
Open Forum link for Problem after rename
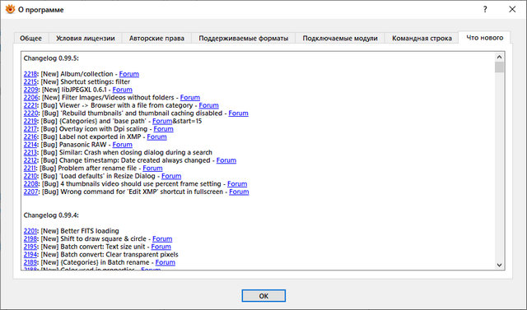[152, 168]
